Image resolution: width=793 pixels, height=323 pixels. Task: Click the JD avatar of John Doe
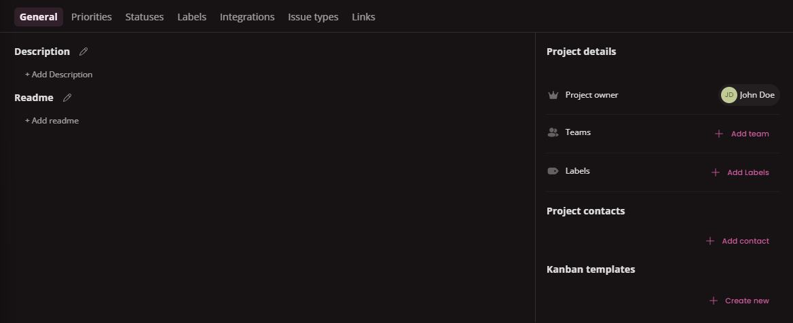[x=729, y=95]
